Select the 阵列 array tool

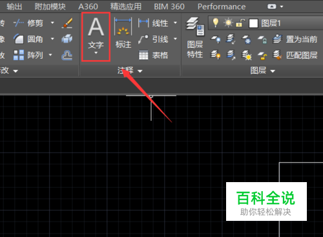tap(28, 55)
